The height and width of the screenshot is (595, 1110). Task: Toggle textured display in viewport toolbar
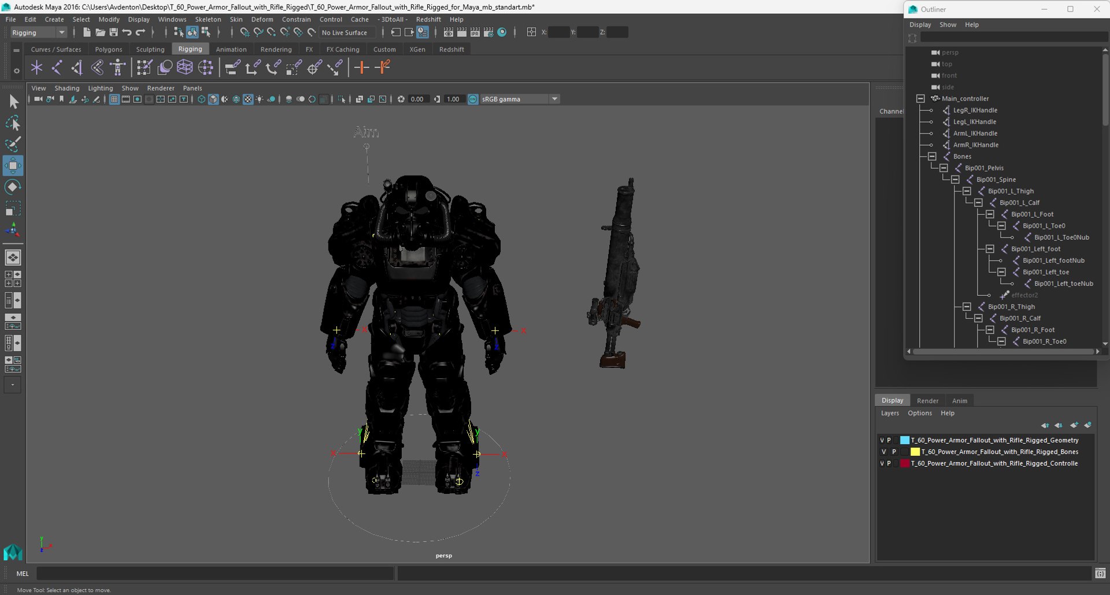pyautogui.click(x=248, y=99)
